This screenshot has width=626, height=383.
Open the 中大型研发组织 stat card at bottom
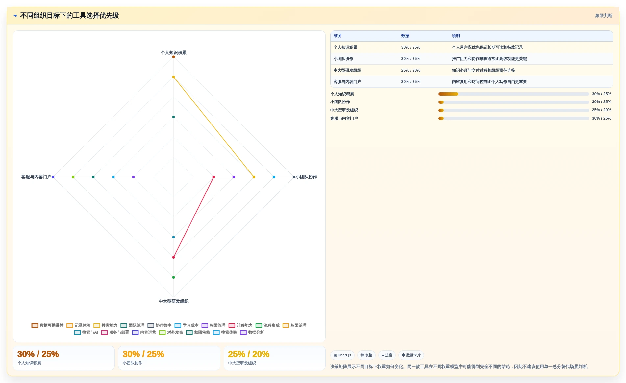click(x=275, y=358)
